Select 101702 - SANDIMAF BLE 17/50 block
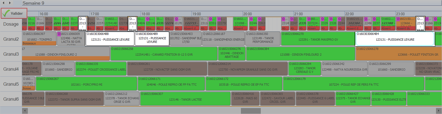Viewport: 442px width, 114px height. (186, 39)
